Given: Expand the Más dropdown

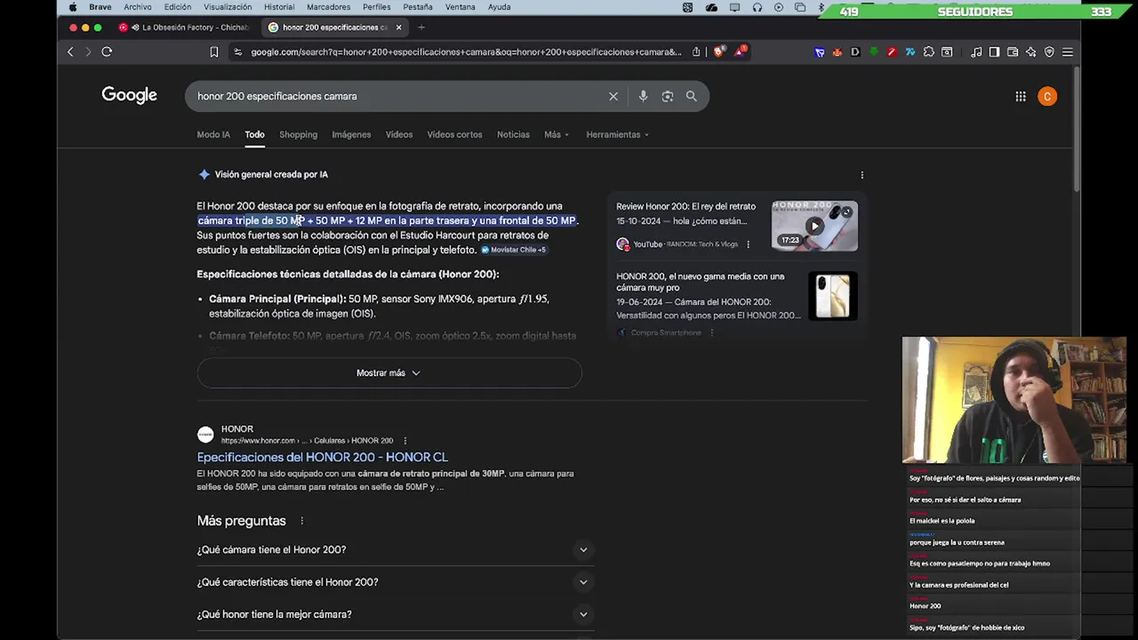Looking at the screenshot, I should click(x=557, y=134).
